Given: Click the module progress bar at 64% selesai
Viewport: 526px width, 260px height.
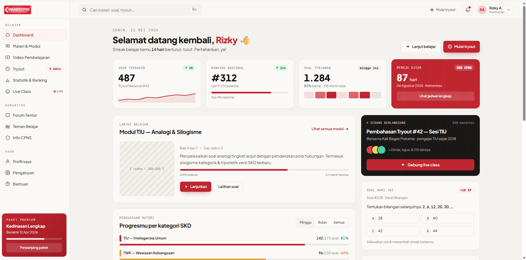Looking at the screenshot, I should pos(264,170).
